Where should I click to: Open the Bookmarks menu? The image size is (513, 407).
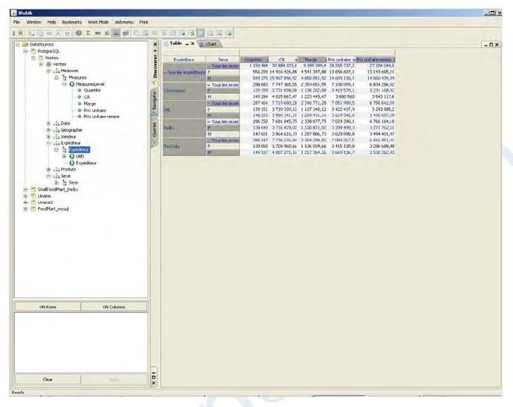tap(71, 22)
